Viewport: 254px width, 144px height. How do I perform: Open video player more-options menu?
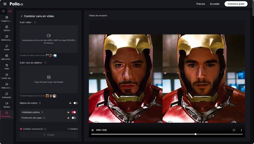[x=241, y=130]
